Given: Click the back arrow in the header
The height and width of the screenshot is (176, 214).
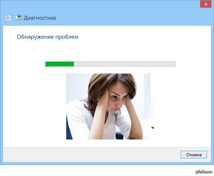Looking at the screenshot, I should pos(8,18).
